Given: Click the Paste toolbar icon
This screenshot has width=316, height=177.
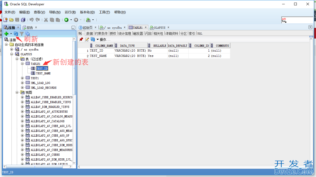Looking at the screenshot, I should pos(58,20).
